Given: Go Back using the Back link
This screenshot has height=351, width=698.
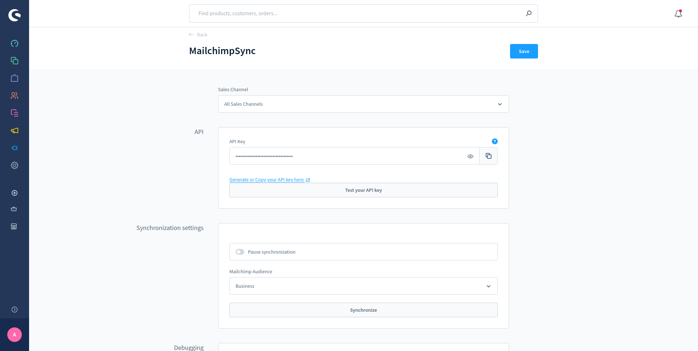Looking at the screenshot, I should [198, 35].
